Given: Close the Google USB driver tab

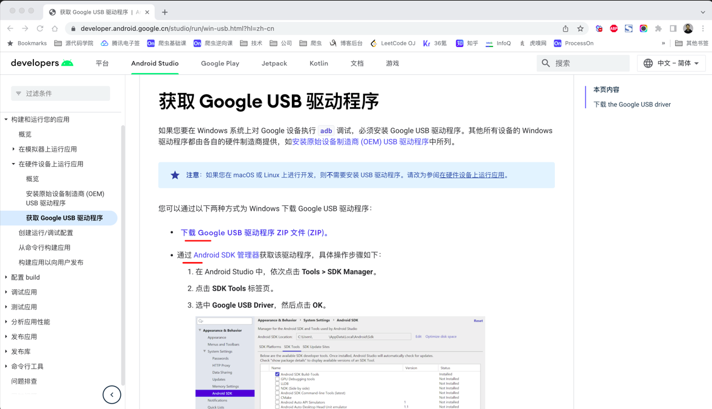Looking at the screenshot, I should tap(147, 12).
